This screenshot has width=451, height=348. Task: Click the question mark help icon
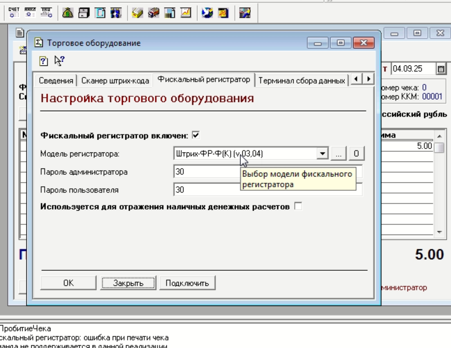[x=44, y=61]
